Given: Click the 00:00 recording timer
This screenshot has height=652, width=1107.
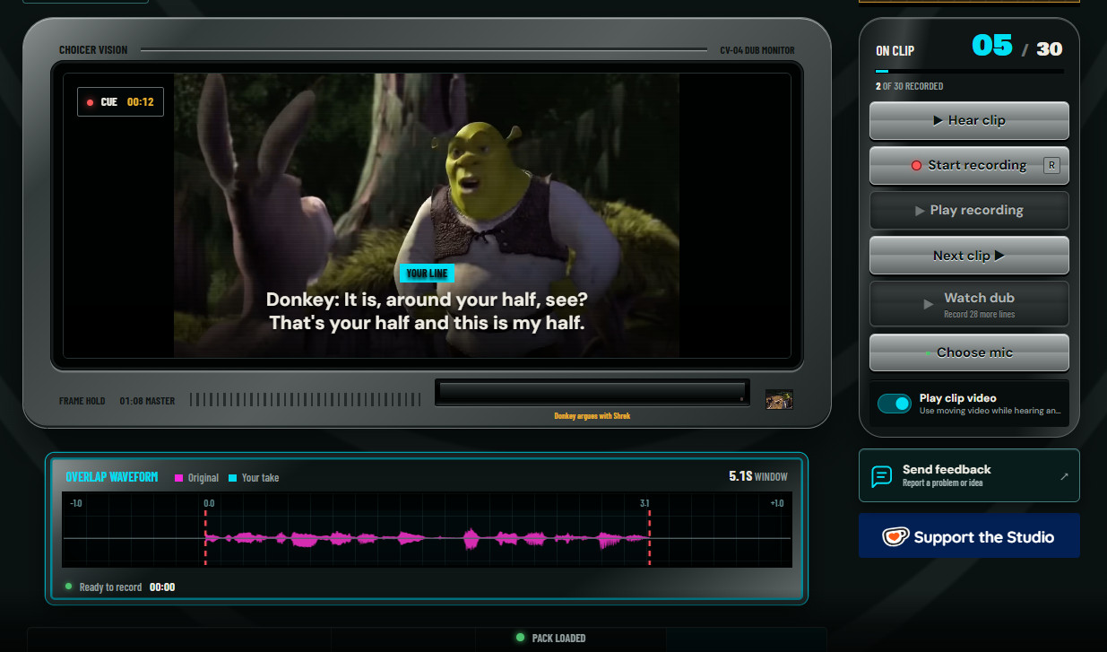Looking at the screenshot, I should point(162,587).
